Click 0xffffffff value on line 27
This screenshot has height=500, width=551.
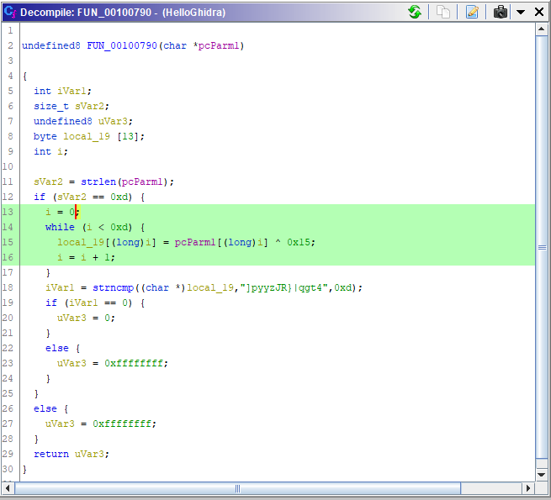point(122,424)
